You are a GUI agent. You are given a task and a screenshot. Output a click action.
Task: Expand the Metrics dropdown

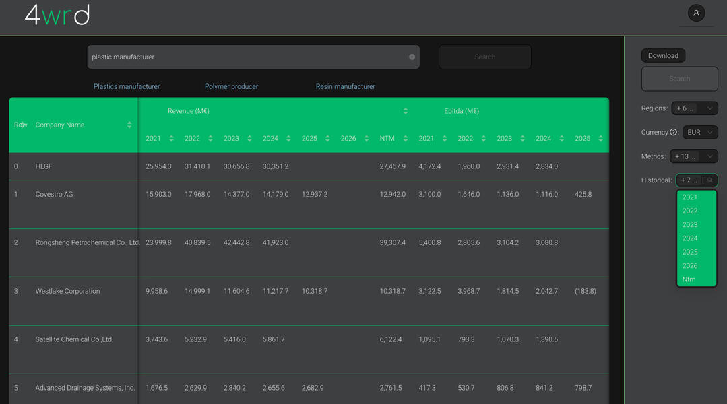coord(695,156)
